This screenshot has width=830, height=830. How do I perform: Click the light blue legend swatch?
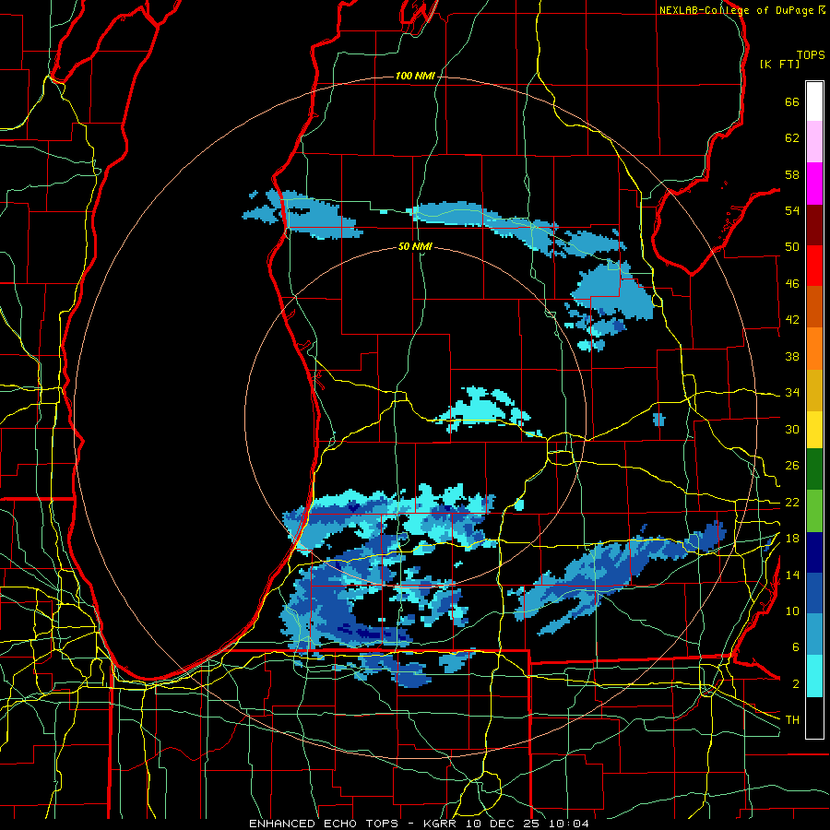[814, 634]
